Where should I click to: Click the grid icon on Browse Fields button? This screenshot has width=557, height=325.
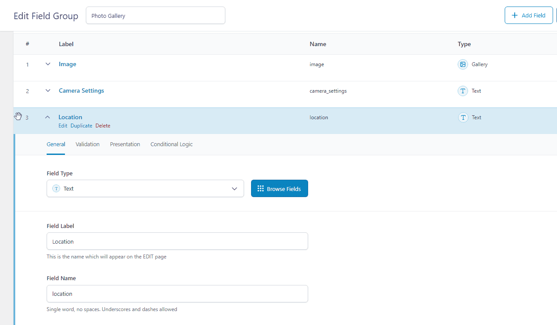click(261, 189)
